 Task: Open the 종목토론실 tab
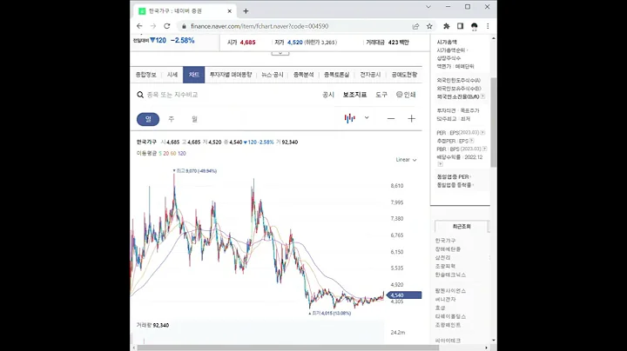[337, 75]
